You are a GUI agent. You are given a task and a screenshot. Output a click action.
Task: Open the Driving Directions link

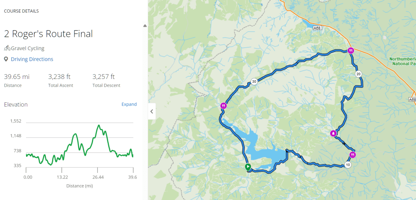click(x=32, y=59)
